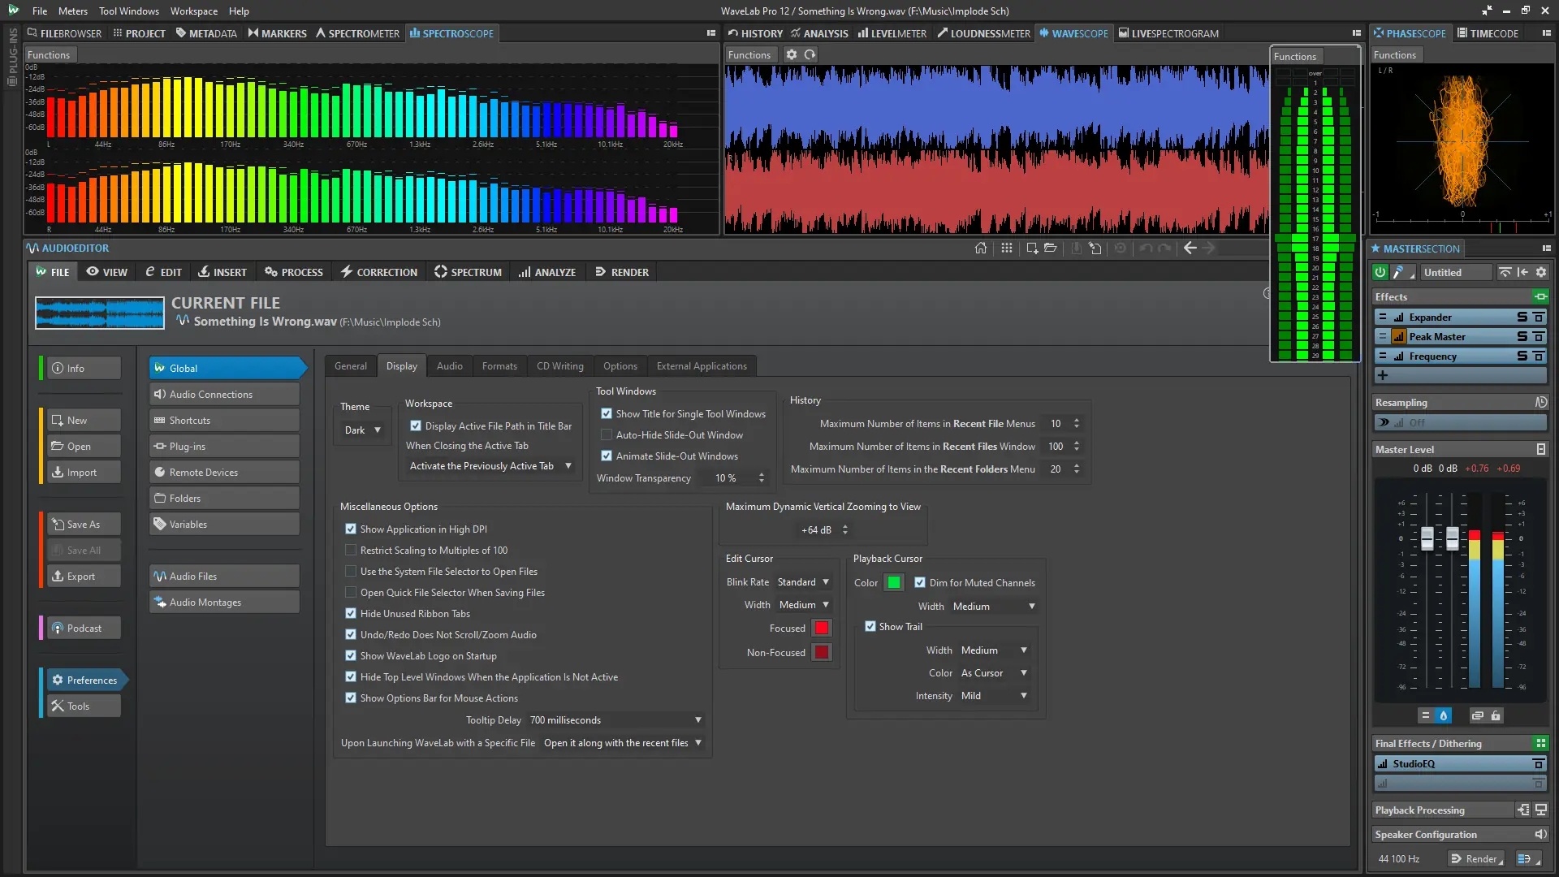Uncheck Show WaveLab Logo on Startup
Viewport: 1559px width, 877px height.
(351, 656)
